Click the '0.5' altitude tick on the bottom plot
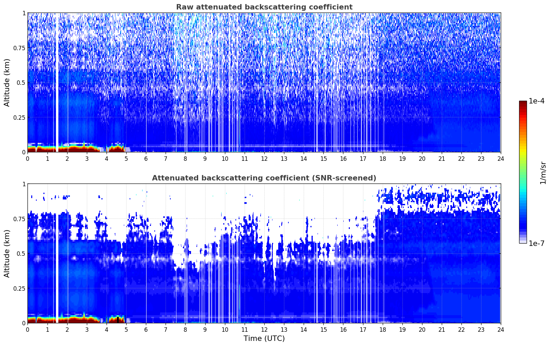The height and width of the screenshot is (346, 550). pyautogui.click(x=21, y=254)
